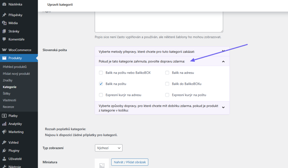Enable Balík na poštu nebo BalíkoBOX checkbox
The width and height of the screenshot is (288, 168).
click(101, 73)
